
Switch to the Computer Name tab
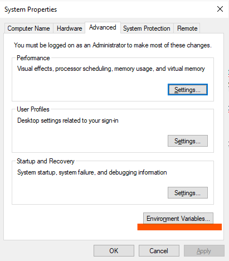click(x=28, y=28)
